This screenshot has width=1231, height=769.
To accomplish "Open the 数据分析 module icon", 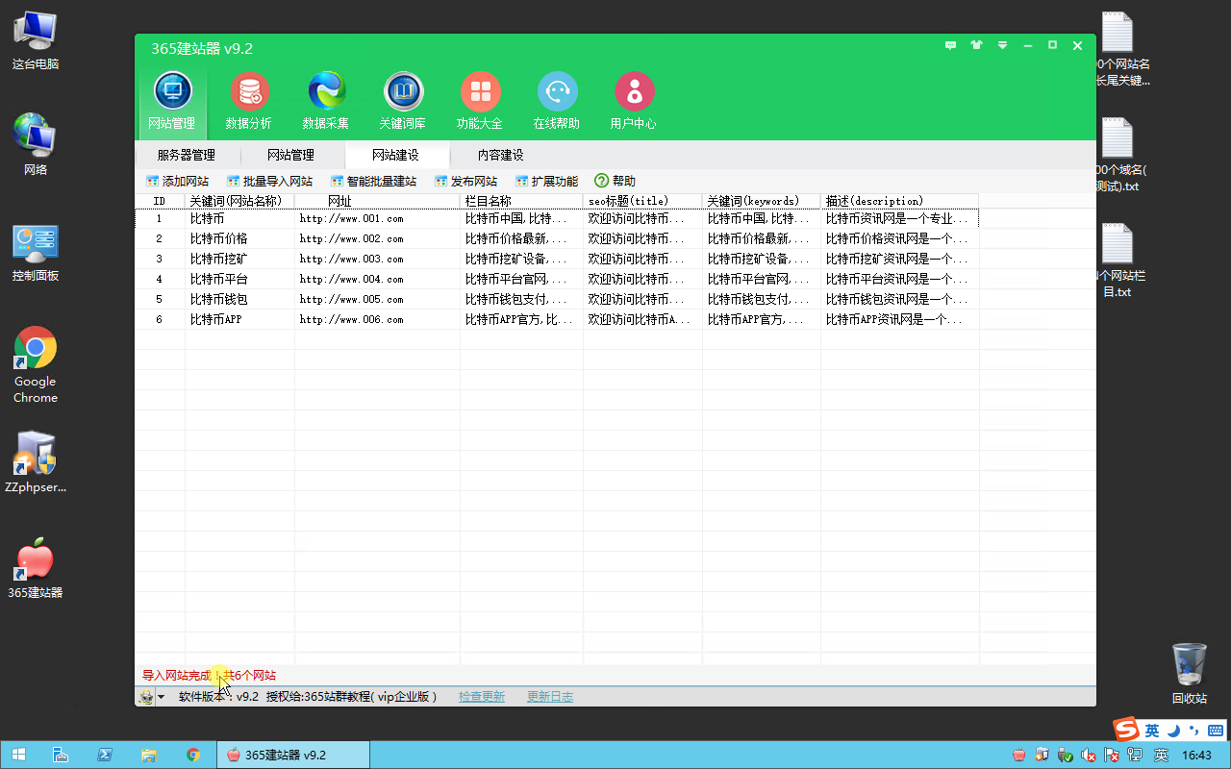I will tap(249, 102).
